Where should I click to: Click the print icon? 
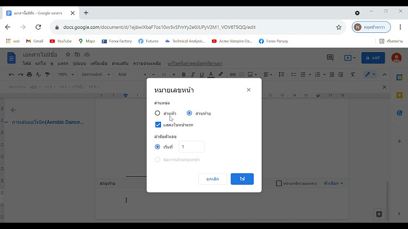[29, 75]
